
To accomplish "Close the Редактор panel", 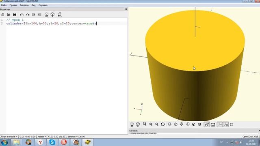I will click(x=126, y=9).
